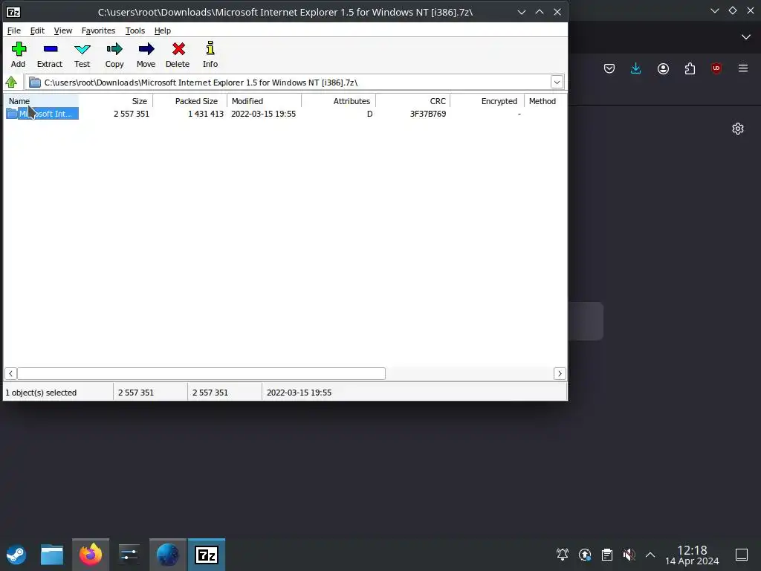Click the globe app icon in taskbar

click(167, 555)
